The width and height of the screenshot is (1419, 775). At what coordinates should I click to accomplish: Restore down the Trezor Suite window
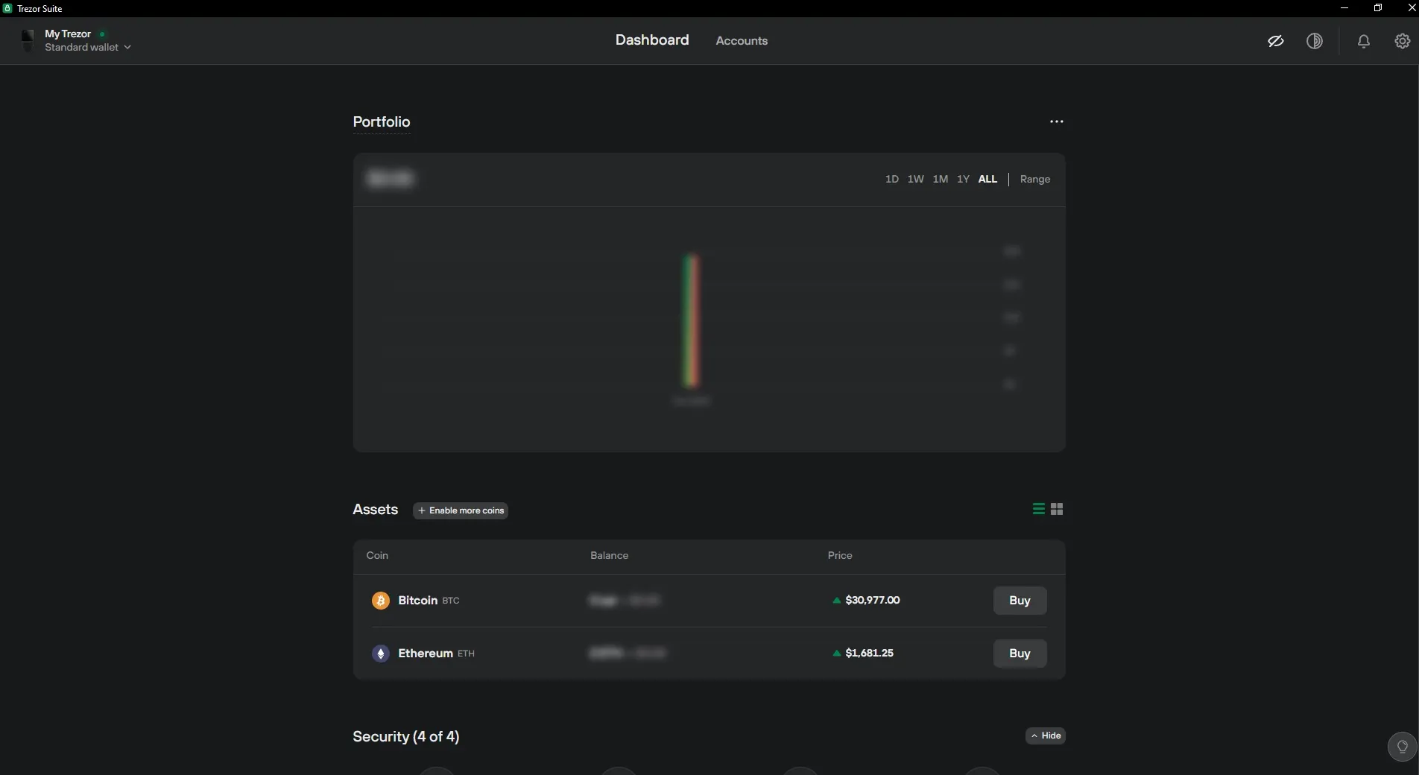coord(1378,8)
